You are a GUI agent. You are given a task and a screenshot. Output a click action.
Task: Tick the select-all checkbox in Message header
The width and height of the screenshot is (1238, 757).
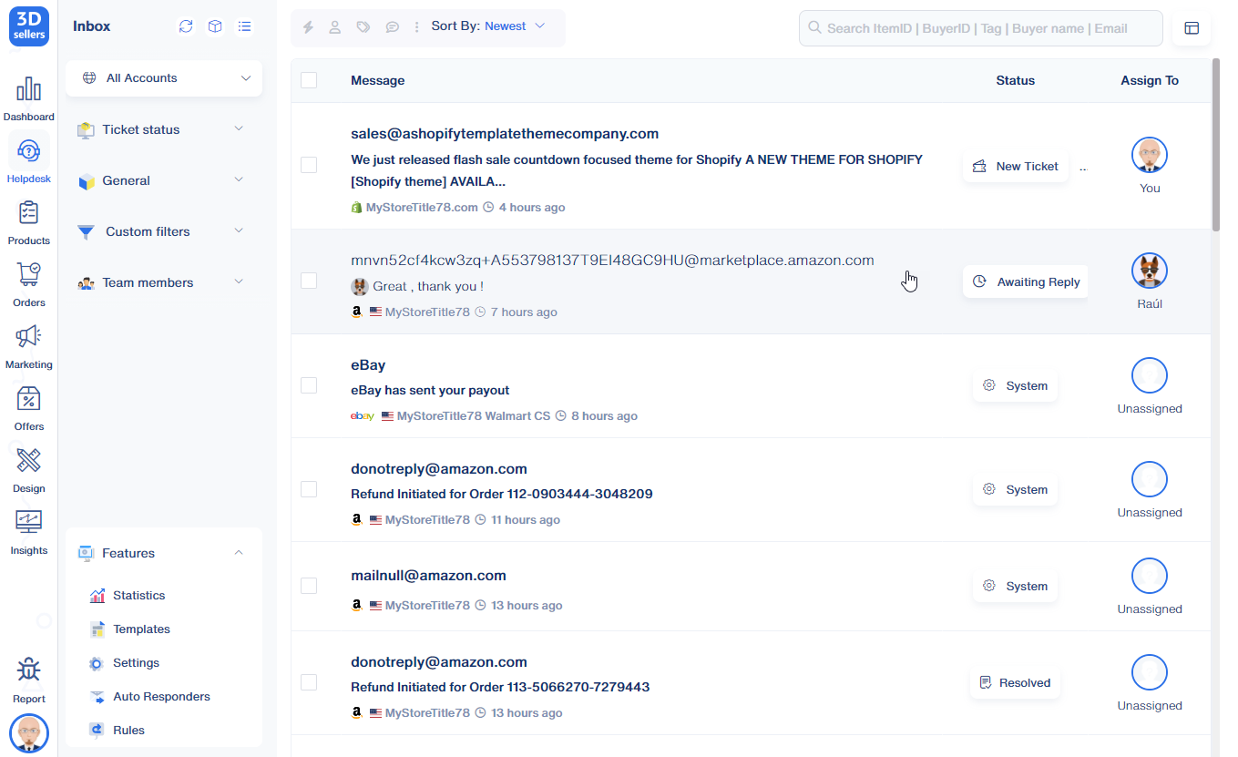[309, 80]
